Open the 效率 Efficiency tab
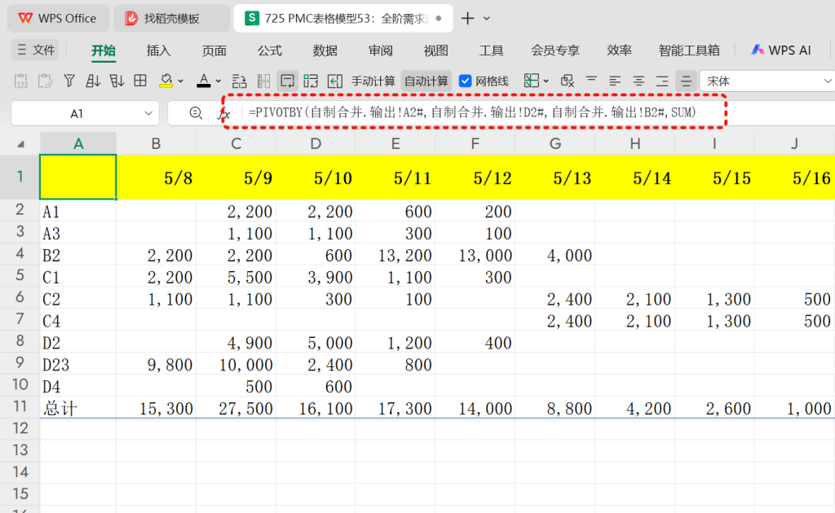 619,50
